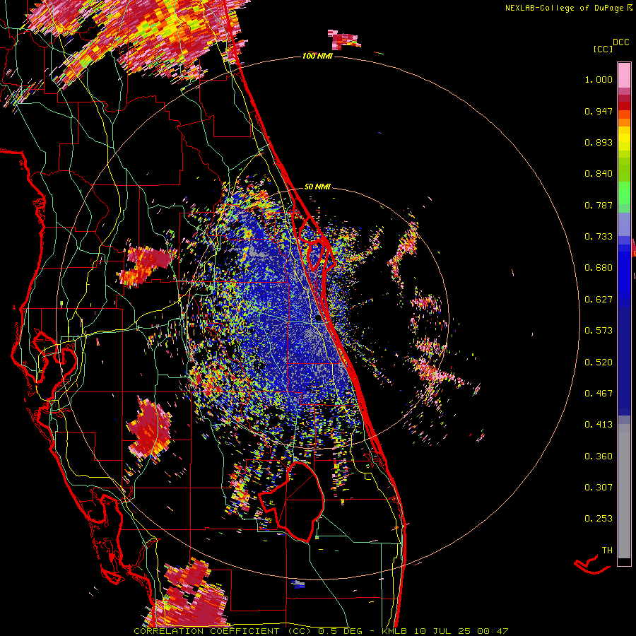Click the 0.520 scale value

[x=599, y=363]
